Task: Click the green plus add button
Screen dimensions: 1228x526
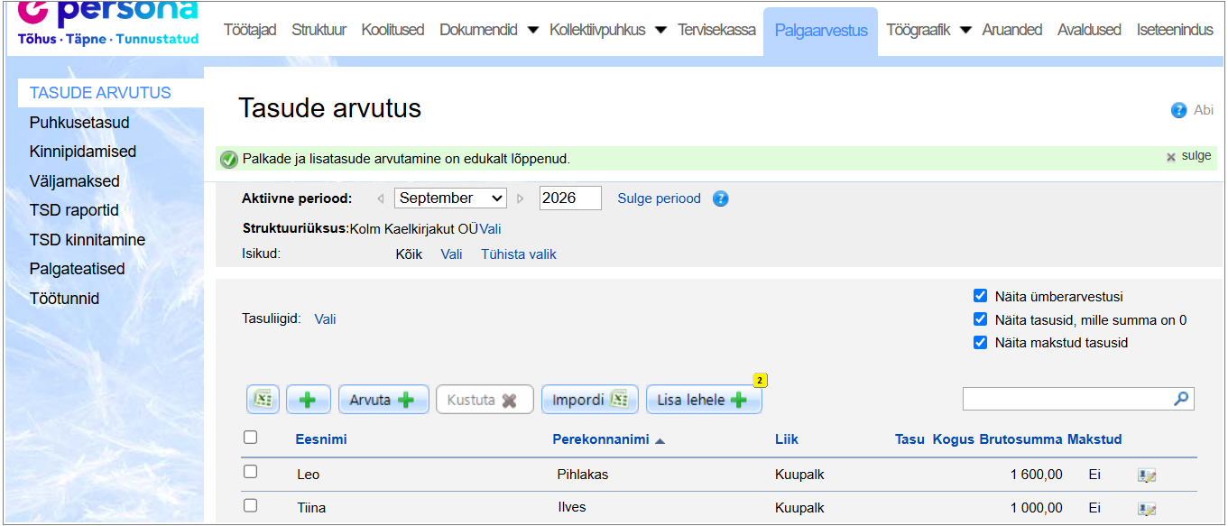Action: [x=309, y=400]
